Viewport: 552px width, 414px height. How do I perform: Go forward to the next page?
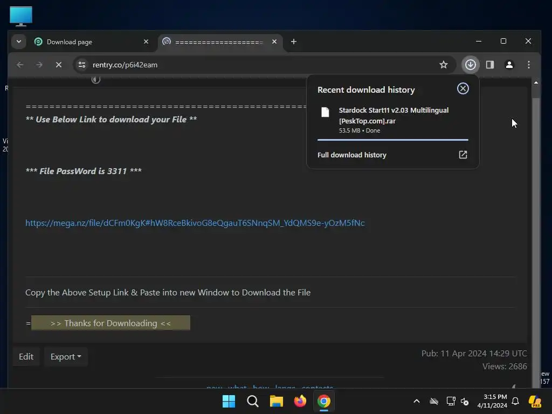tap(39, 65)
